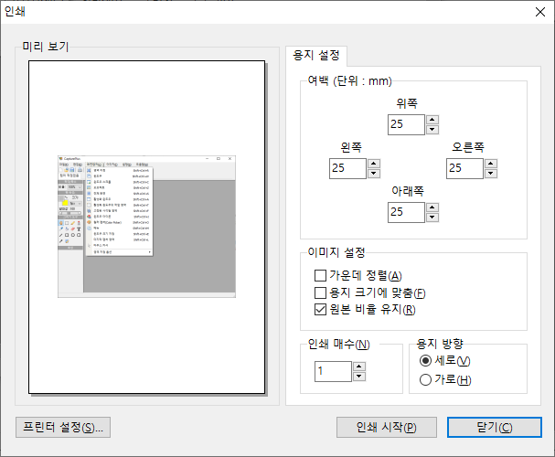555x457 pixels.
Task: Check the 용지 크기에 맞춤 fit-to-paper option
Action: coord(320,293)
